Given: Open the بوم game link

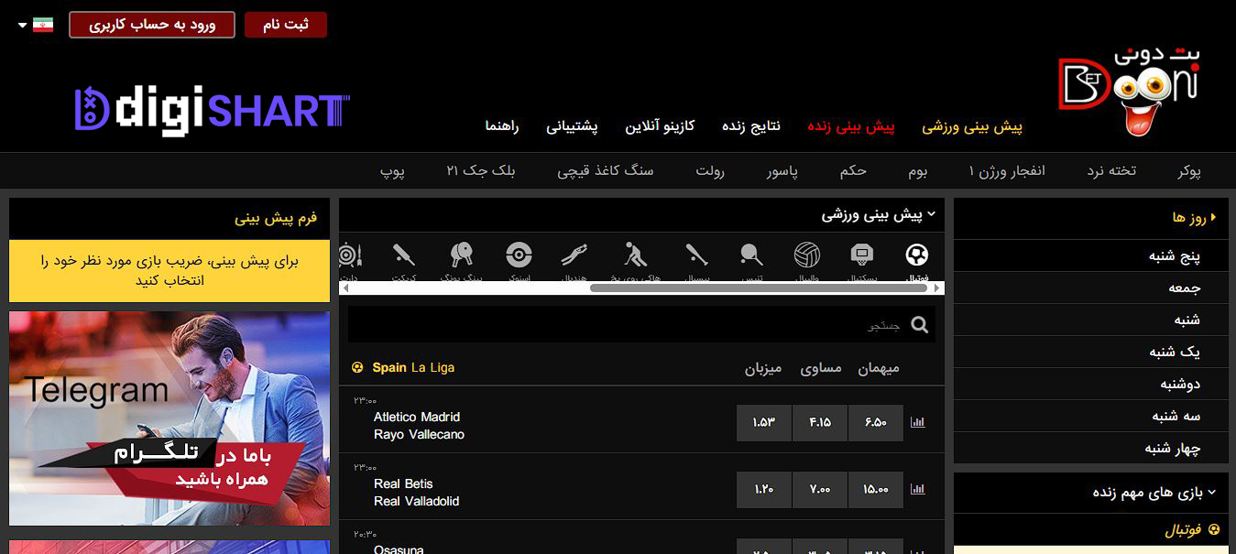Looking at the screenshot, I should [x=918, y=171].
